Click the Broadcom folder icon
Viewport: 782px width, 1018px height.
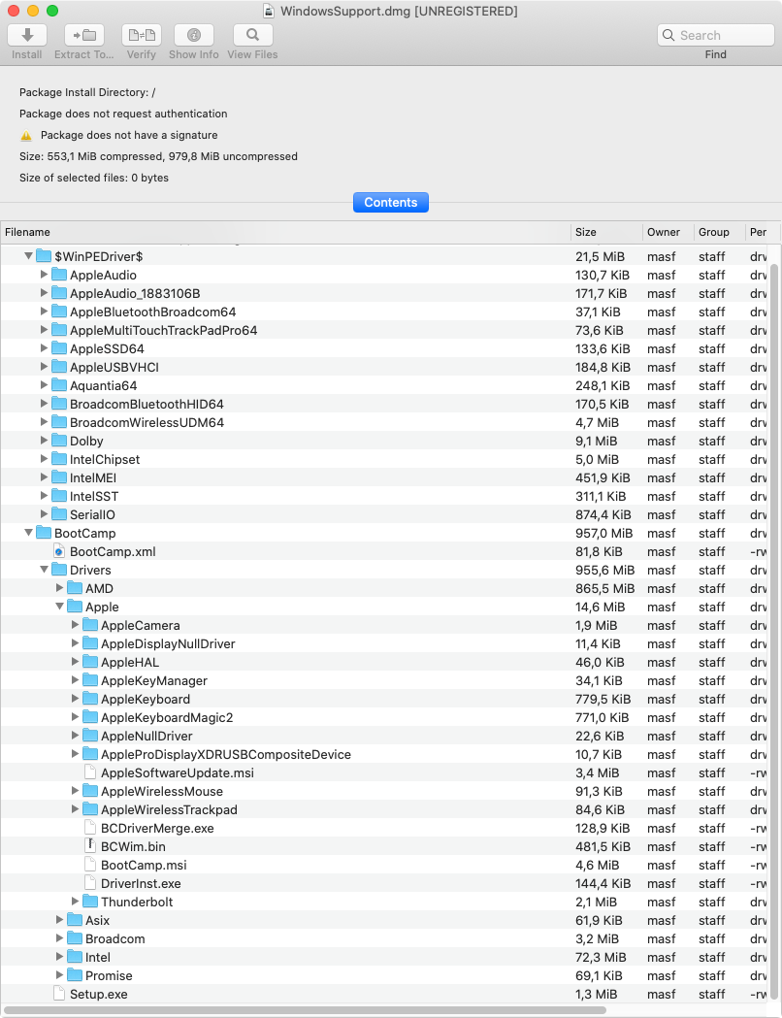tap(75, 938)
